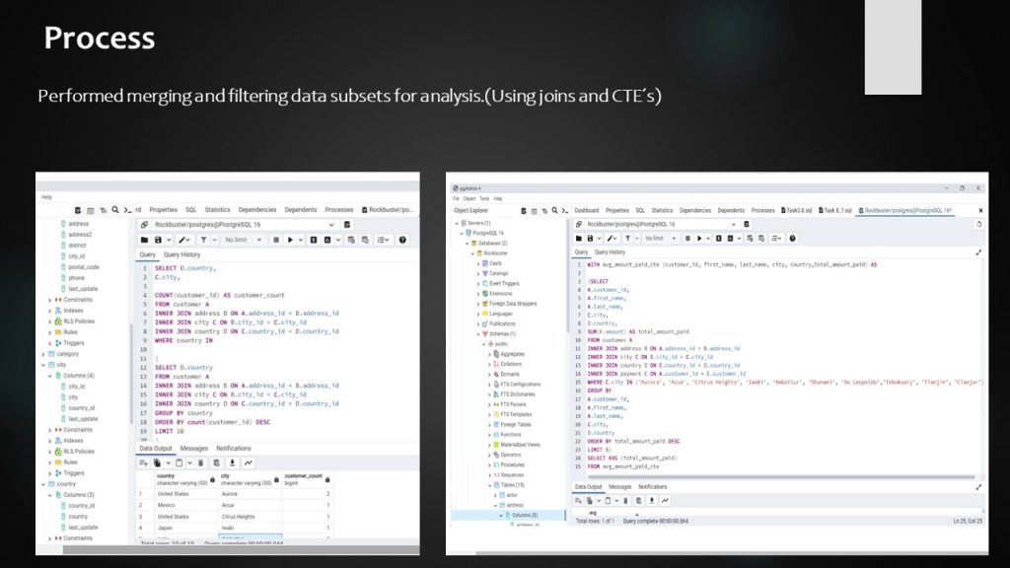Select the Messages tab in right results panel
This screenshot has height=568, width=1010.
click(x=619, y=486)
